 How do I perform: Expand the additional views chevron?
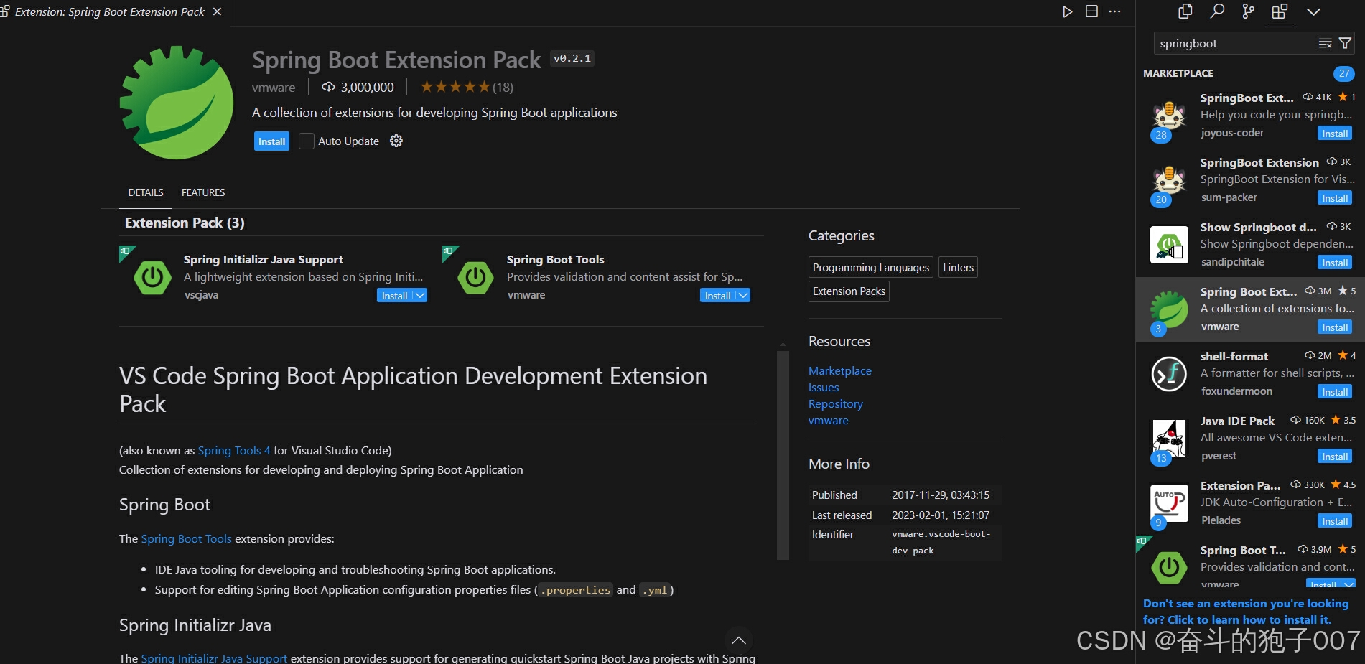1313,11
